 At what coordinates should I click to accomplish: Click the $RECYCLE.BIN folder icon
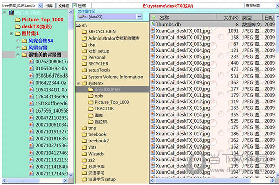tap(84, 32)
